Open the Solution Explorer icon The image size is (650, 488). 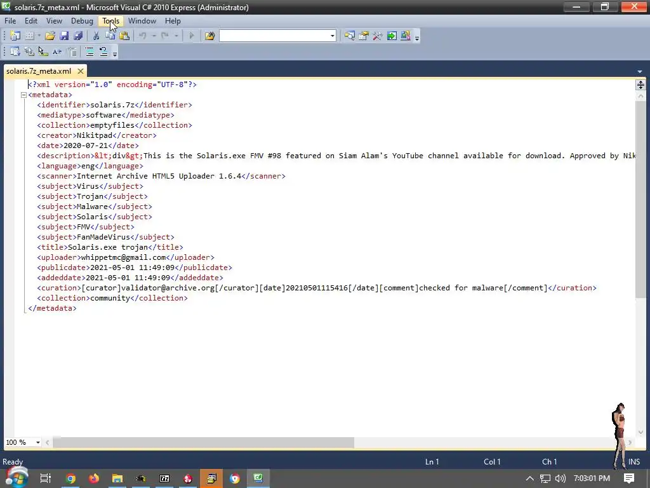[350, 36]
